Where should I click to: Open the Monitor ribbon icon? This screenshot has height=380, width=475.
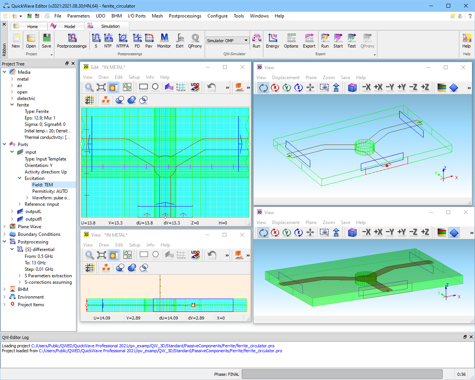point(164,41)
